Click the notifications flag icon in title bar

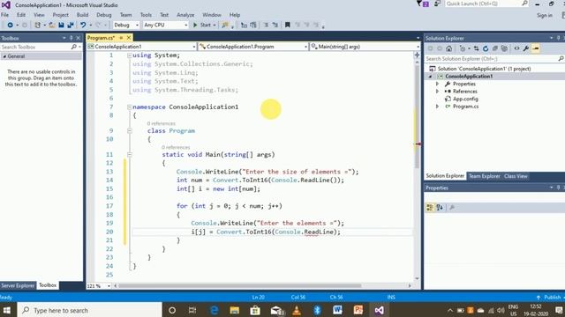point(423,4)
